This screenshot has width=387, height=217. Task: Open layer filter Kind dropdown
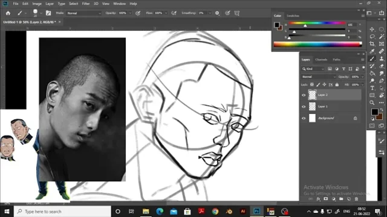coord(313,69)
